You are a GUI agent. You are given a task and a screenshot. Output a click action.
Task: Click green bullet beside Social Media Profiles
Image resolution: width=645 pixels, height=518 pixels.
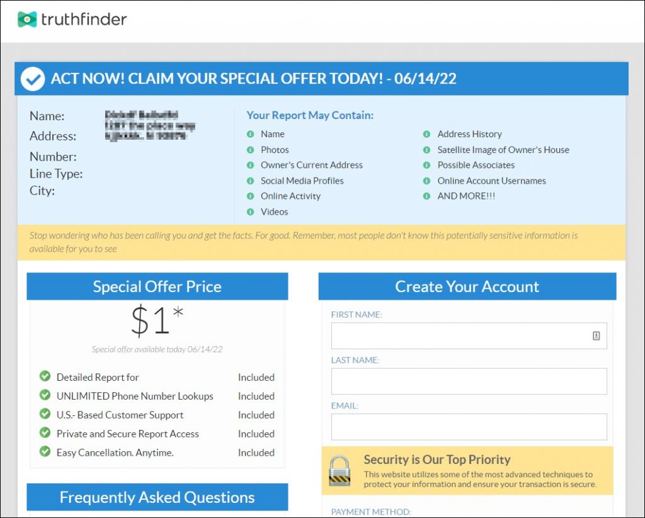pos(250,181)
